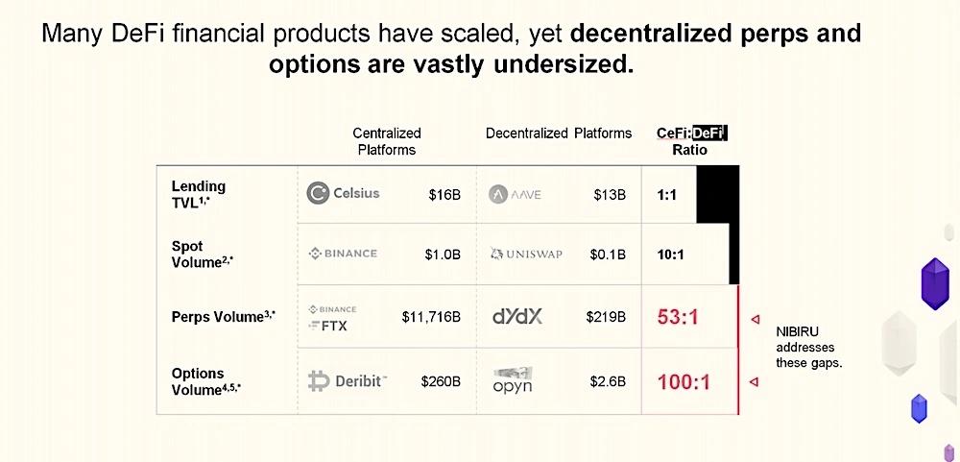Image resolution: width=960 pixels, height=462 pixels.
Task: Select the highlighted DeFi text in header
Action: coord(709,134)
